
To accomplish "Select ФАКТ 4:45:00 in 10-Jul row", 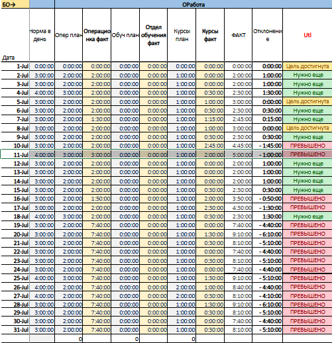I will (239, 146).
